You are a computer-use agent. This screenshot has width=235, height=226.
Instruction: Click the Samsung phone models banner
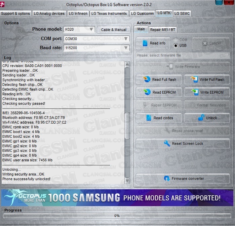click(117, 198)
